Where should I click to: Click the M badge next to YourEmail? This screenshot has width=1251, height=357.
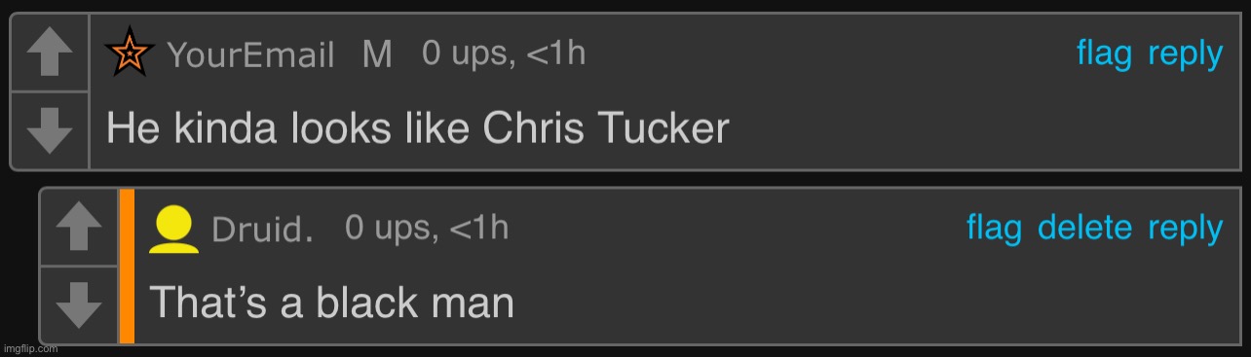coord(377,55)
